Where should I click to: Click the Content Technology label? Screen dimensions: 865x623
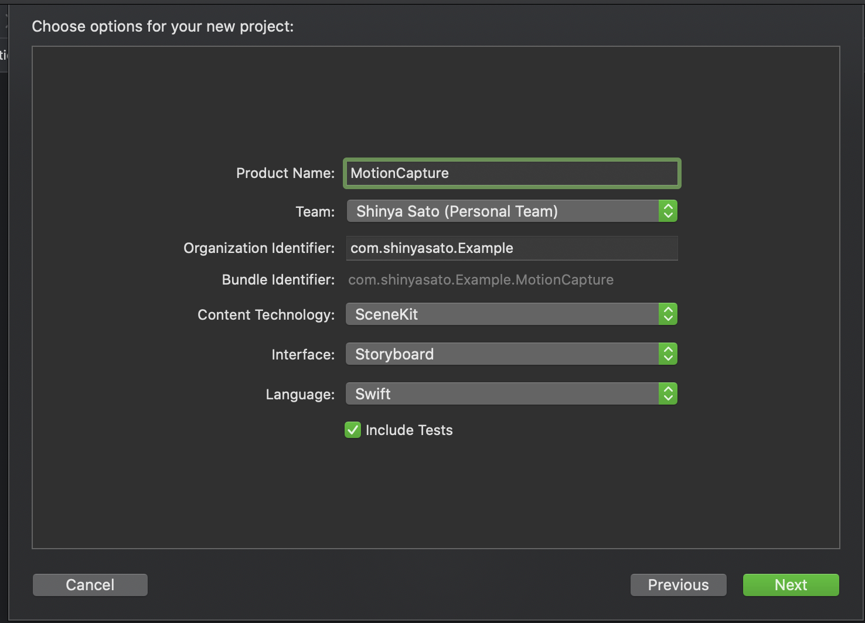pos(266,315)
